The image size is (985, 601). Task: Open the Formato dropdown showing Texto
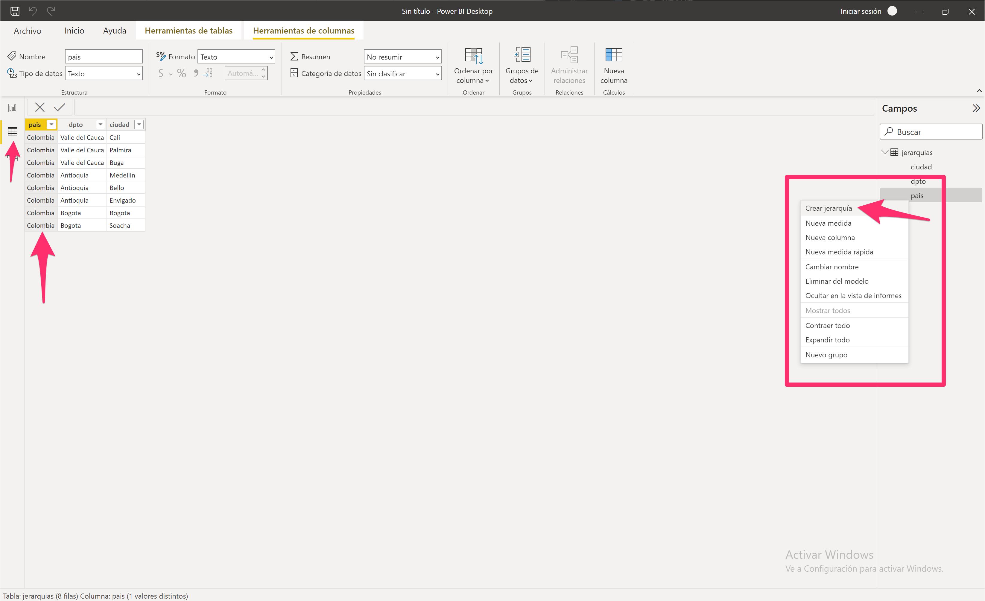point(236,57)
